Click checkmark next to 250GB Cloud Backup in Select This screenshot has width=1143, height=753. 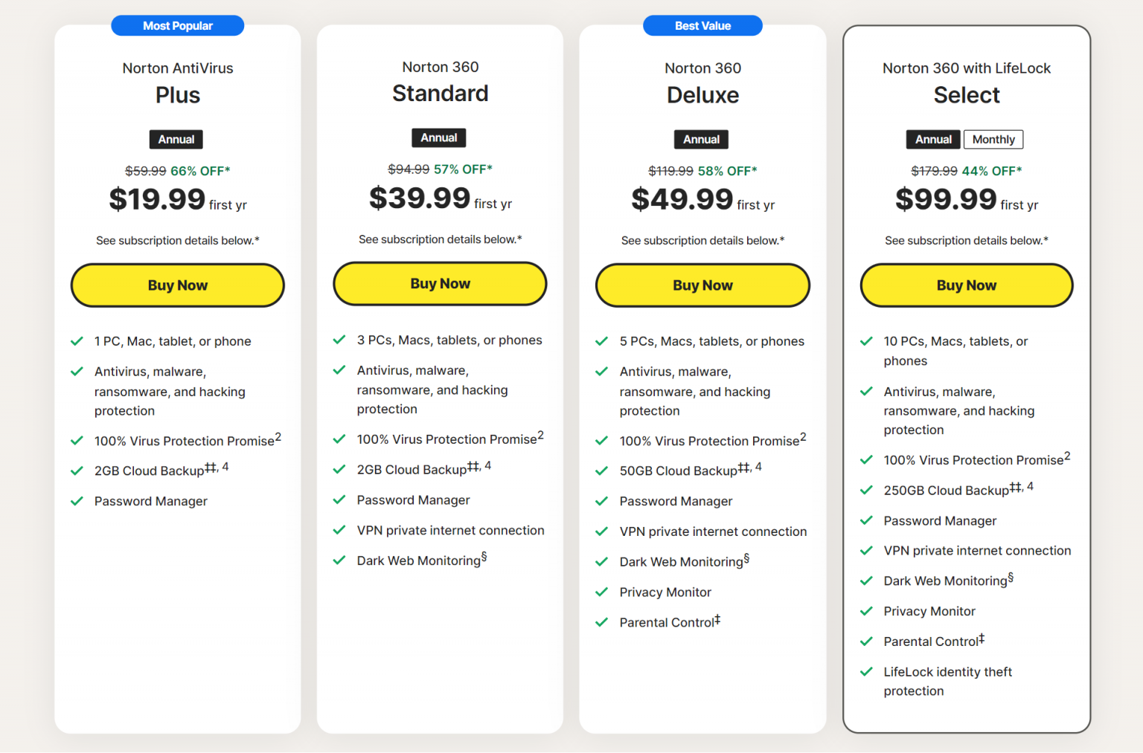coord(866,491)
